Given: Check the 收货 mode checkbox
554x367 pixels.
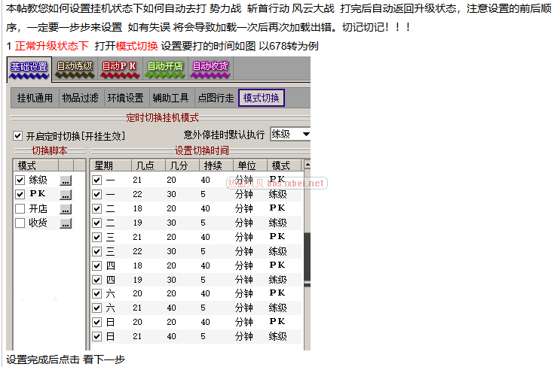Looking at the screenshot, I should tap(20, 223).
